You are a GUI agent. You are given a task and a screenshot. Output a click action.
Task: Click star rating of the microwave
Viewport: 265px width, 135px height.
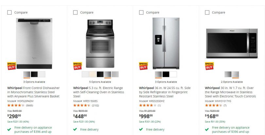pos(214,105)
